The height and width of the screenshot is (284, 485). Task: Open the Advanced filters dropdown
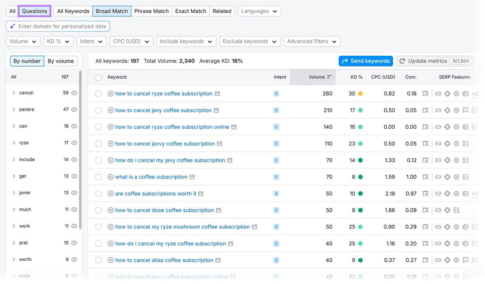(x=312, y=42)
